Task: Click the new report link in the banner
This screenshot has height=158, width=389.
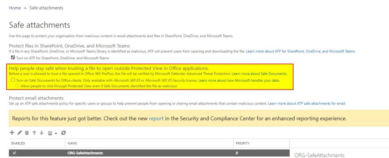Action: click(x=156, y=118)
